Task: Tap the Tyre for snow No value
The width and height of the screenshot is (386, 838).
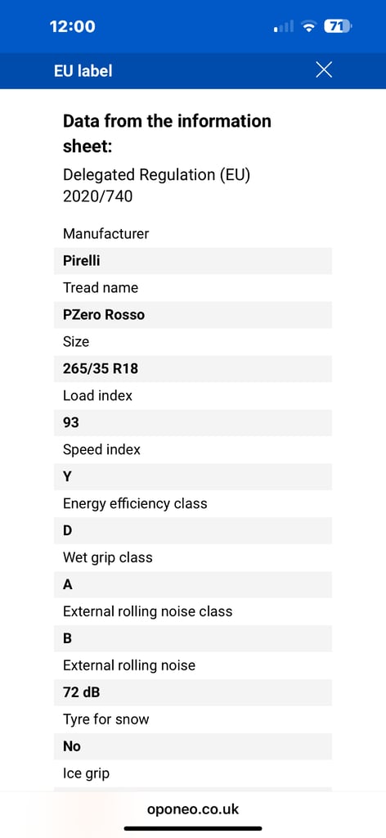Action: pyautogui.click(x=193, y=746)
